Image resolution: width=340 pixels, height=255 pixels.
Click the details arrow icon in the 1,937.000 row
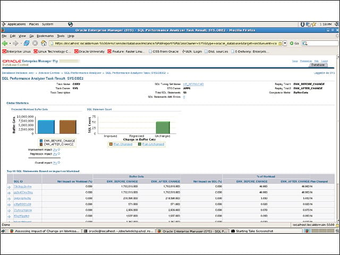point(9,216)
